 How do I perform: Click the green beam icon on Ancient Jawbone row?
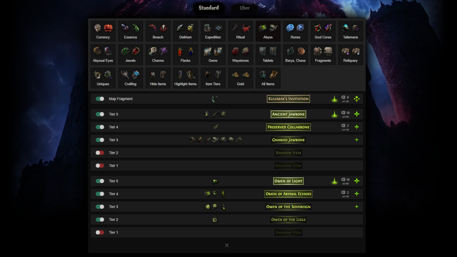pyautogui.click(x=335, y=114)
